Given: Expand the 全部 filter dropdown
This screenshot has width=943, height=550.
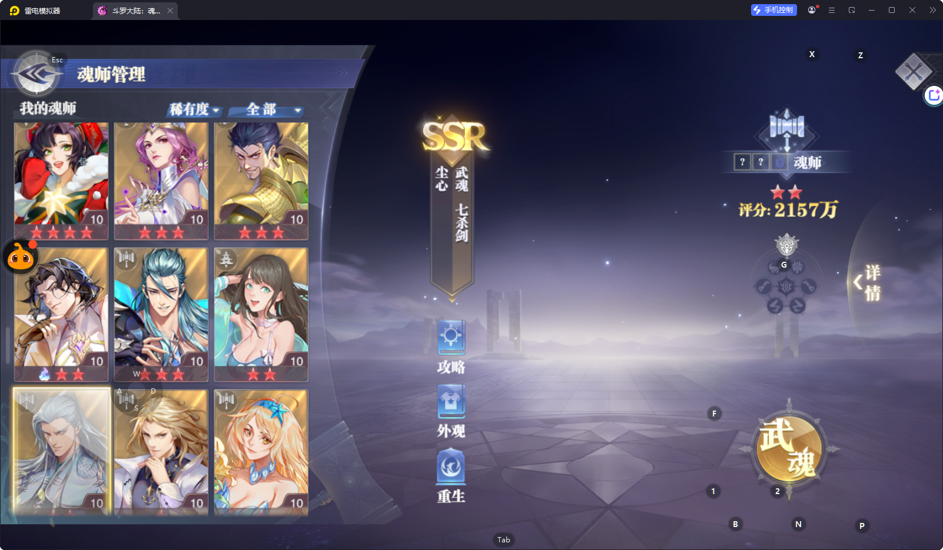Looking at the screenshot, I should (267, 109).
